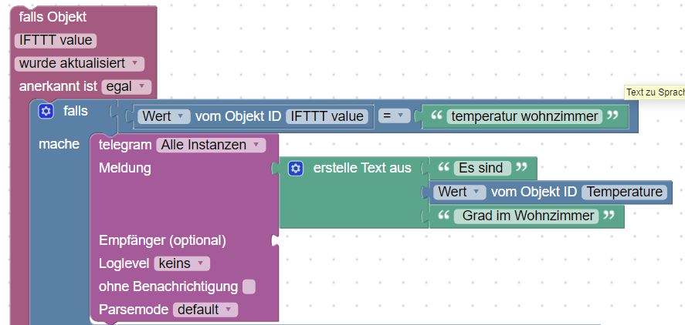
Task: Expand the Loglevel keins dropdown
Action: coord(182,263)
